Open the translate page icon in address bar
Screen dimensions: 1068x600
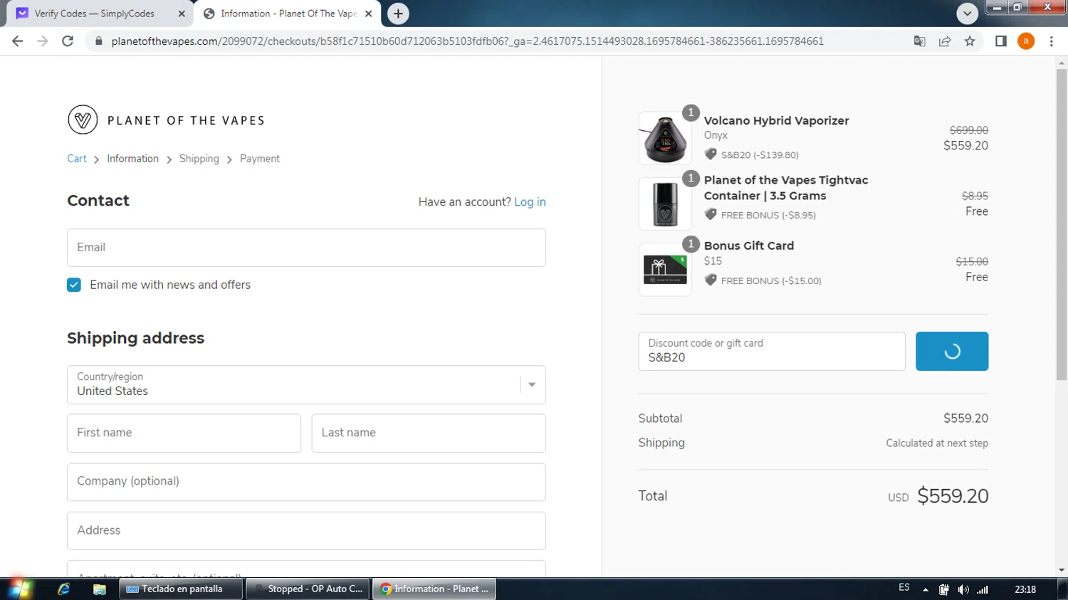pos(919,41)
